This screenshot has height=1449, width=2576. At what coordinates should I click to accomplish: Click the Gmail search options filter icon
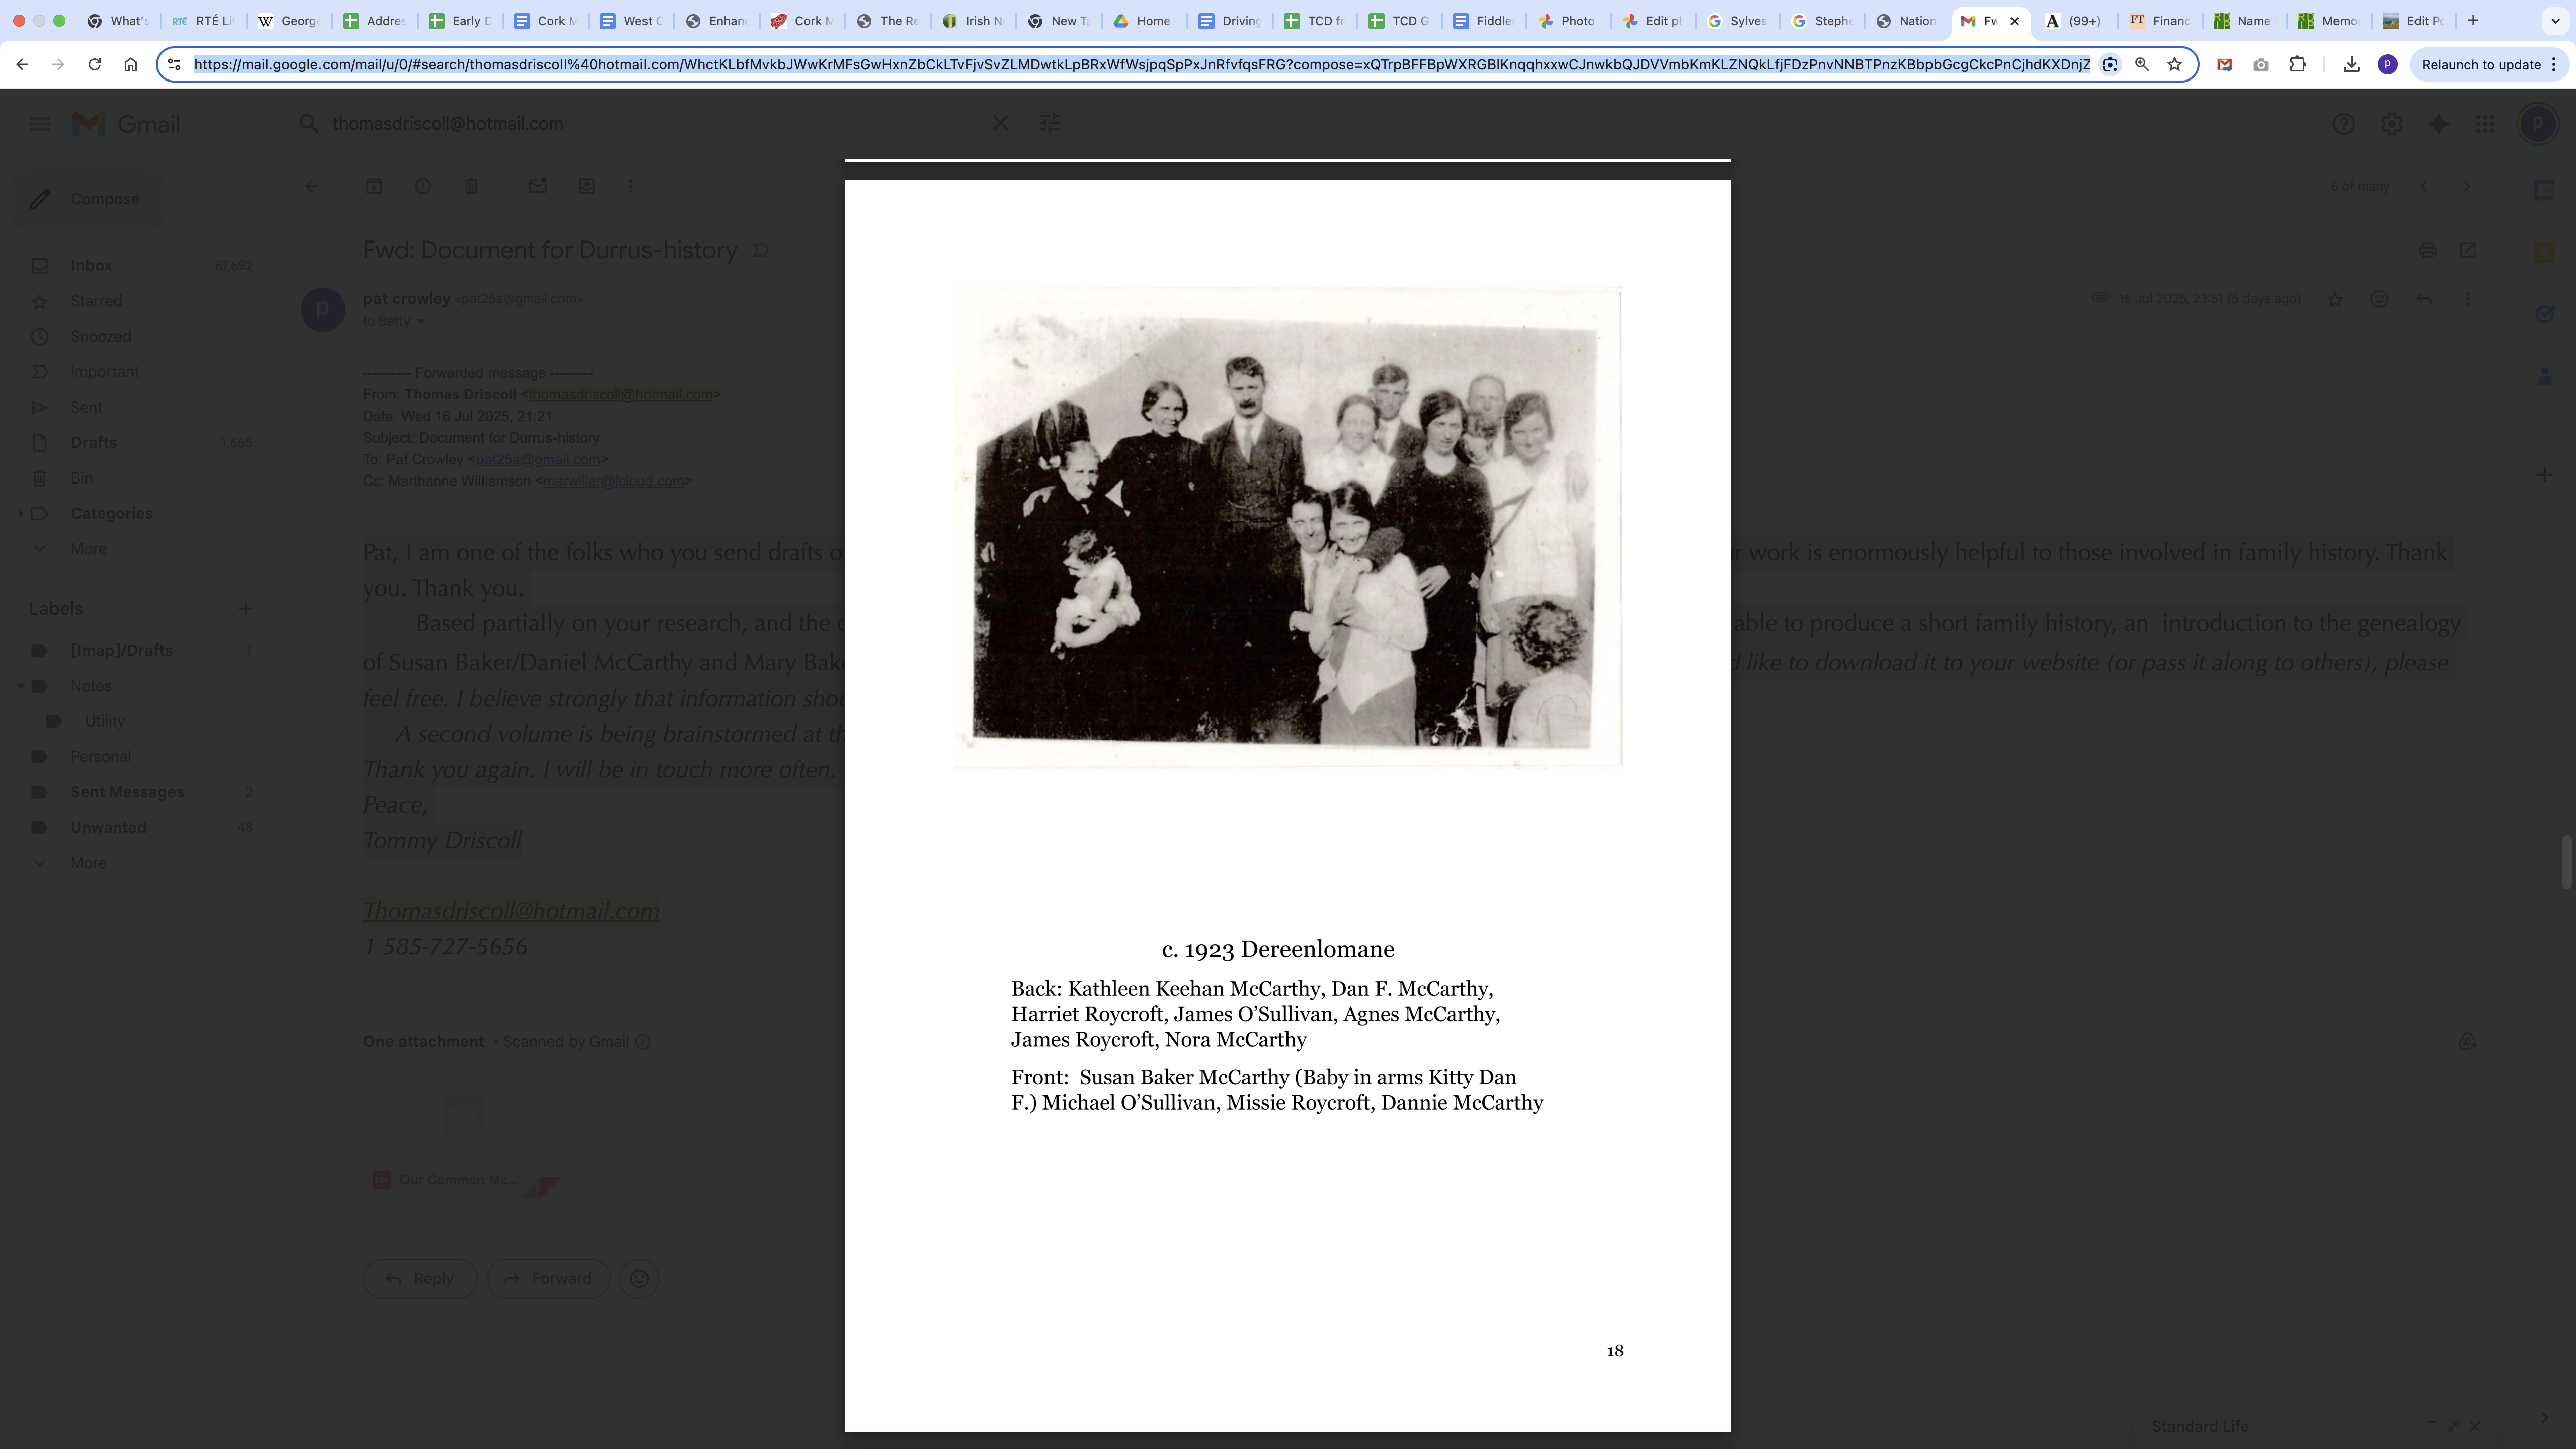(1049, 123)
